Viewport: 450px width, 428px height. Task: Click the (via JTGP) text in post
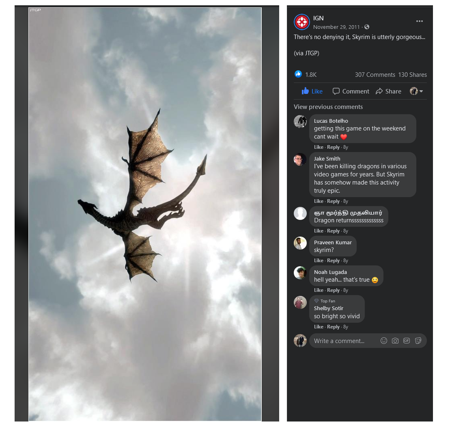306,53
